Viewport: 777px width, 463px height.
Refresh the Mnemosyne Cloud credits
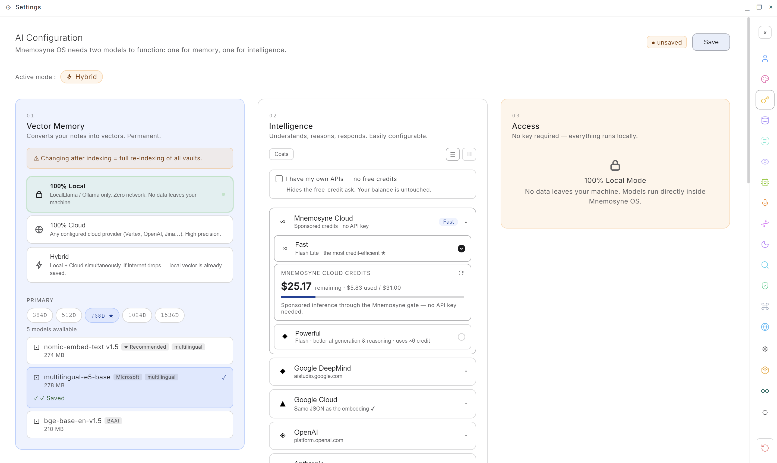[x=461, y=273]
